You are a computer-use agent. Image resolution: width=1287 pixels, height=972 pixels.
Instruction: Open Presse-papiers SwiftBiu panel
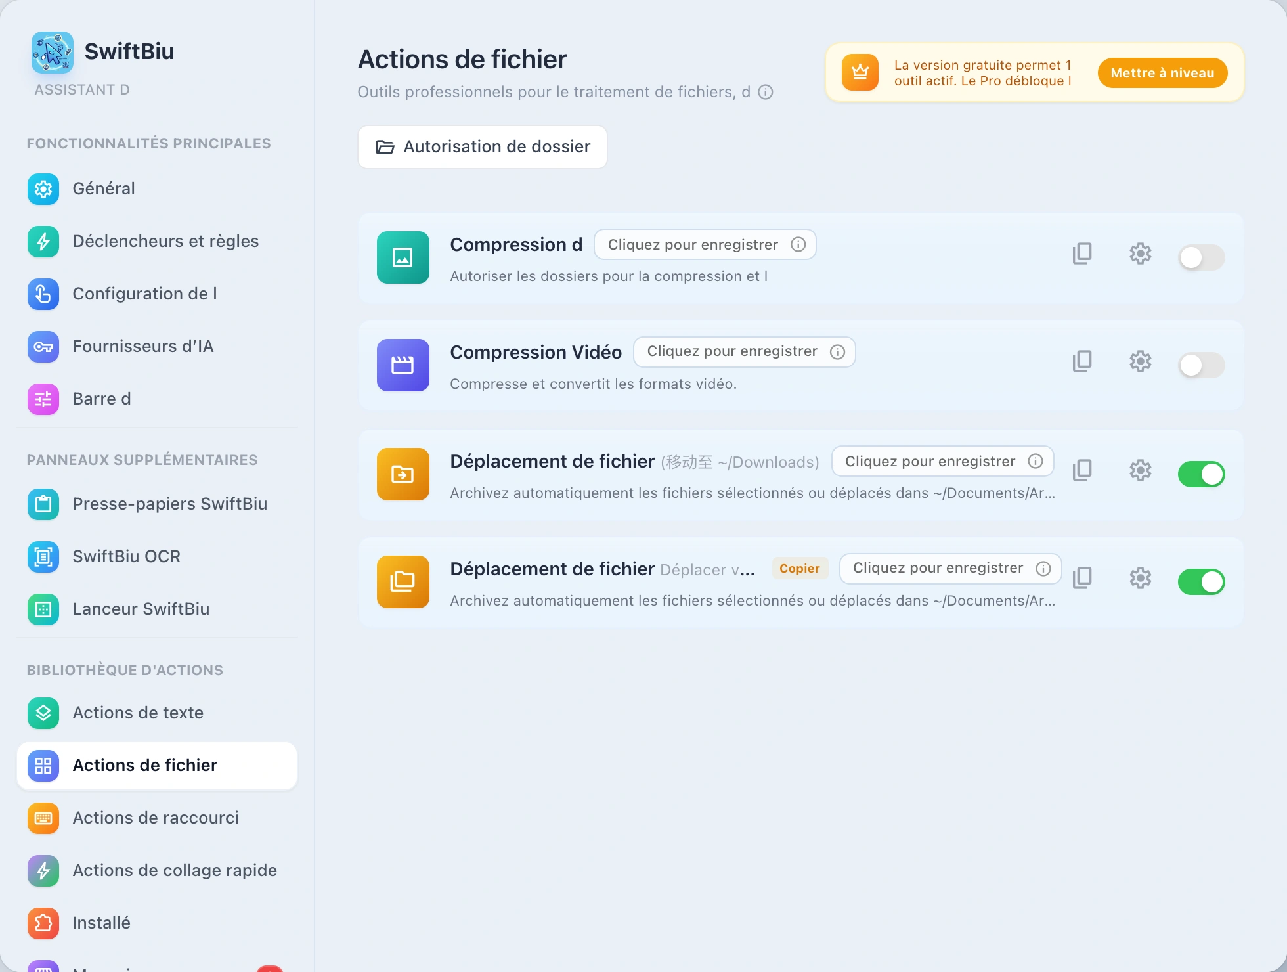(156, 504)
